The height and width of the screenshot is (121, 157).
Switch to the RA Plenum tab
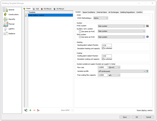[45, 9]
